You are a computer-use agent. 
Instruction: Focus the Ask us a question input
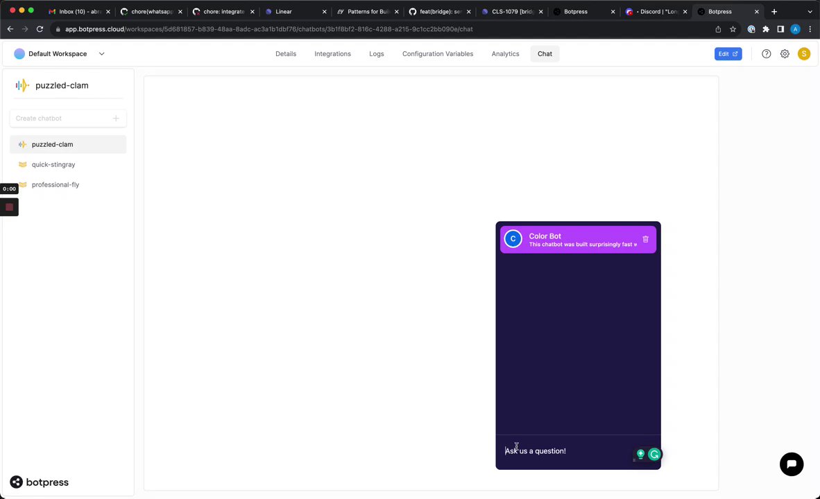(x=567, y=451)
